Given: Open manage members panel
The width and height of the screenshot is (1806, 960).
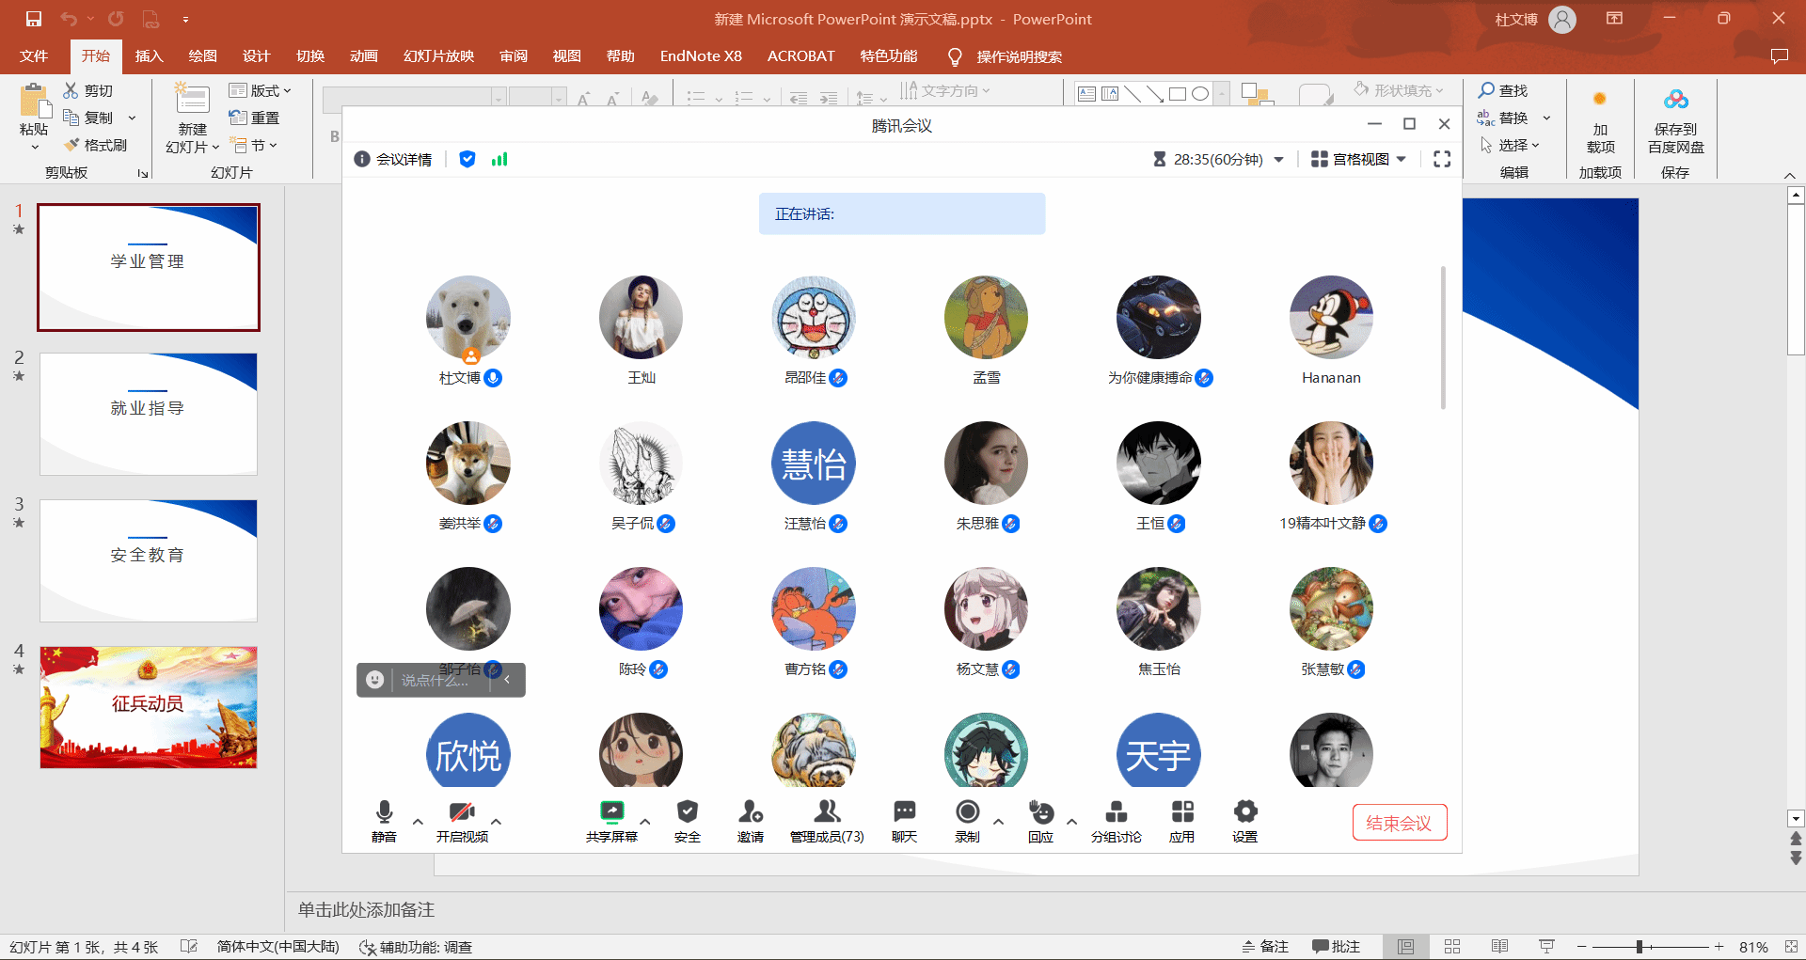Looking at the screenshot, I should tap(826, 812).
